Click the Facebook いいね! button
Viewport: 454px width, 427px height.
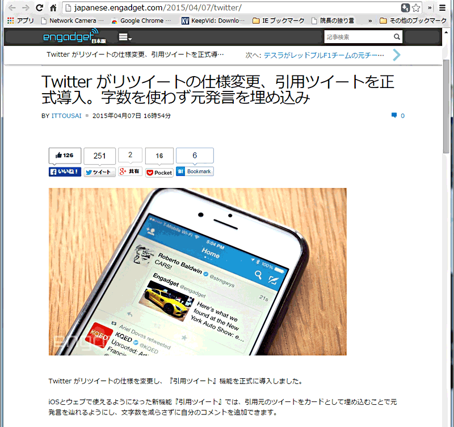coord(65,172)
